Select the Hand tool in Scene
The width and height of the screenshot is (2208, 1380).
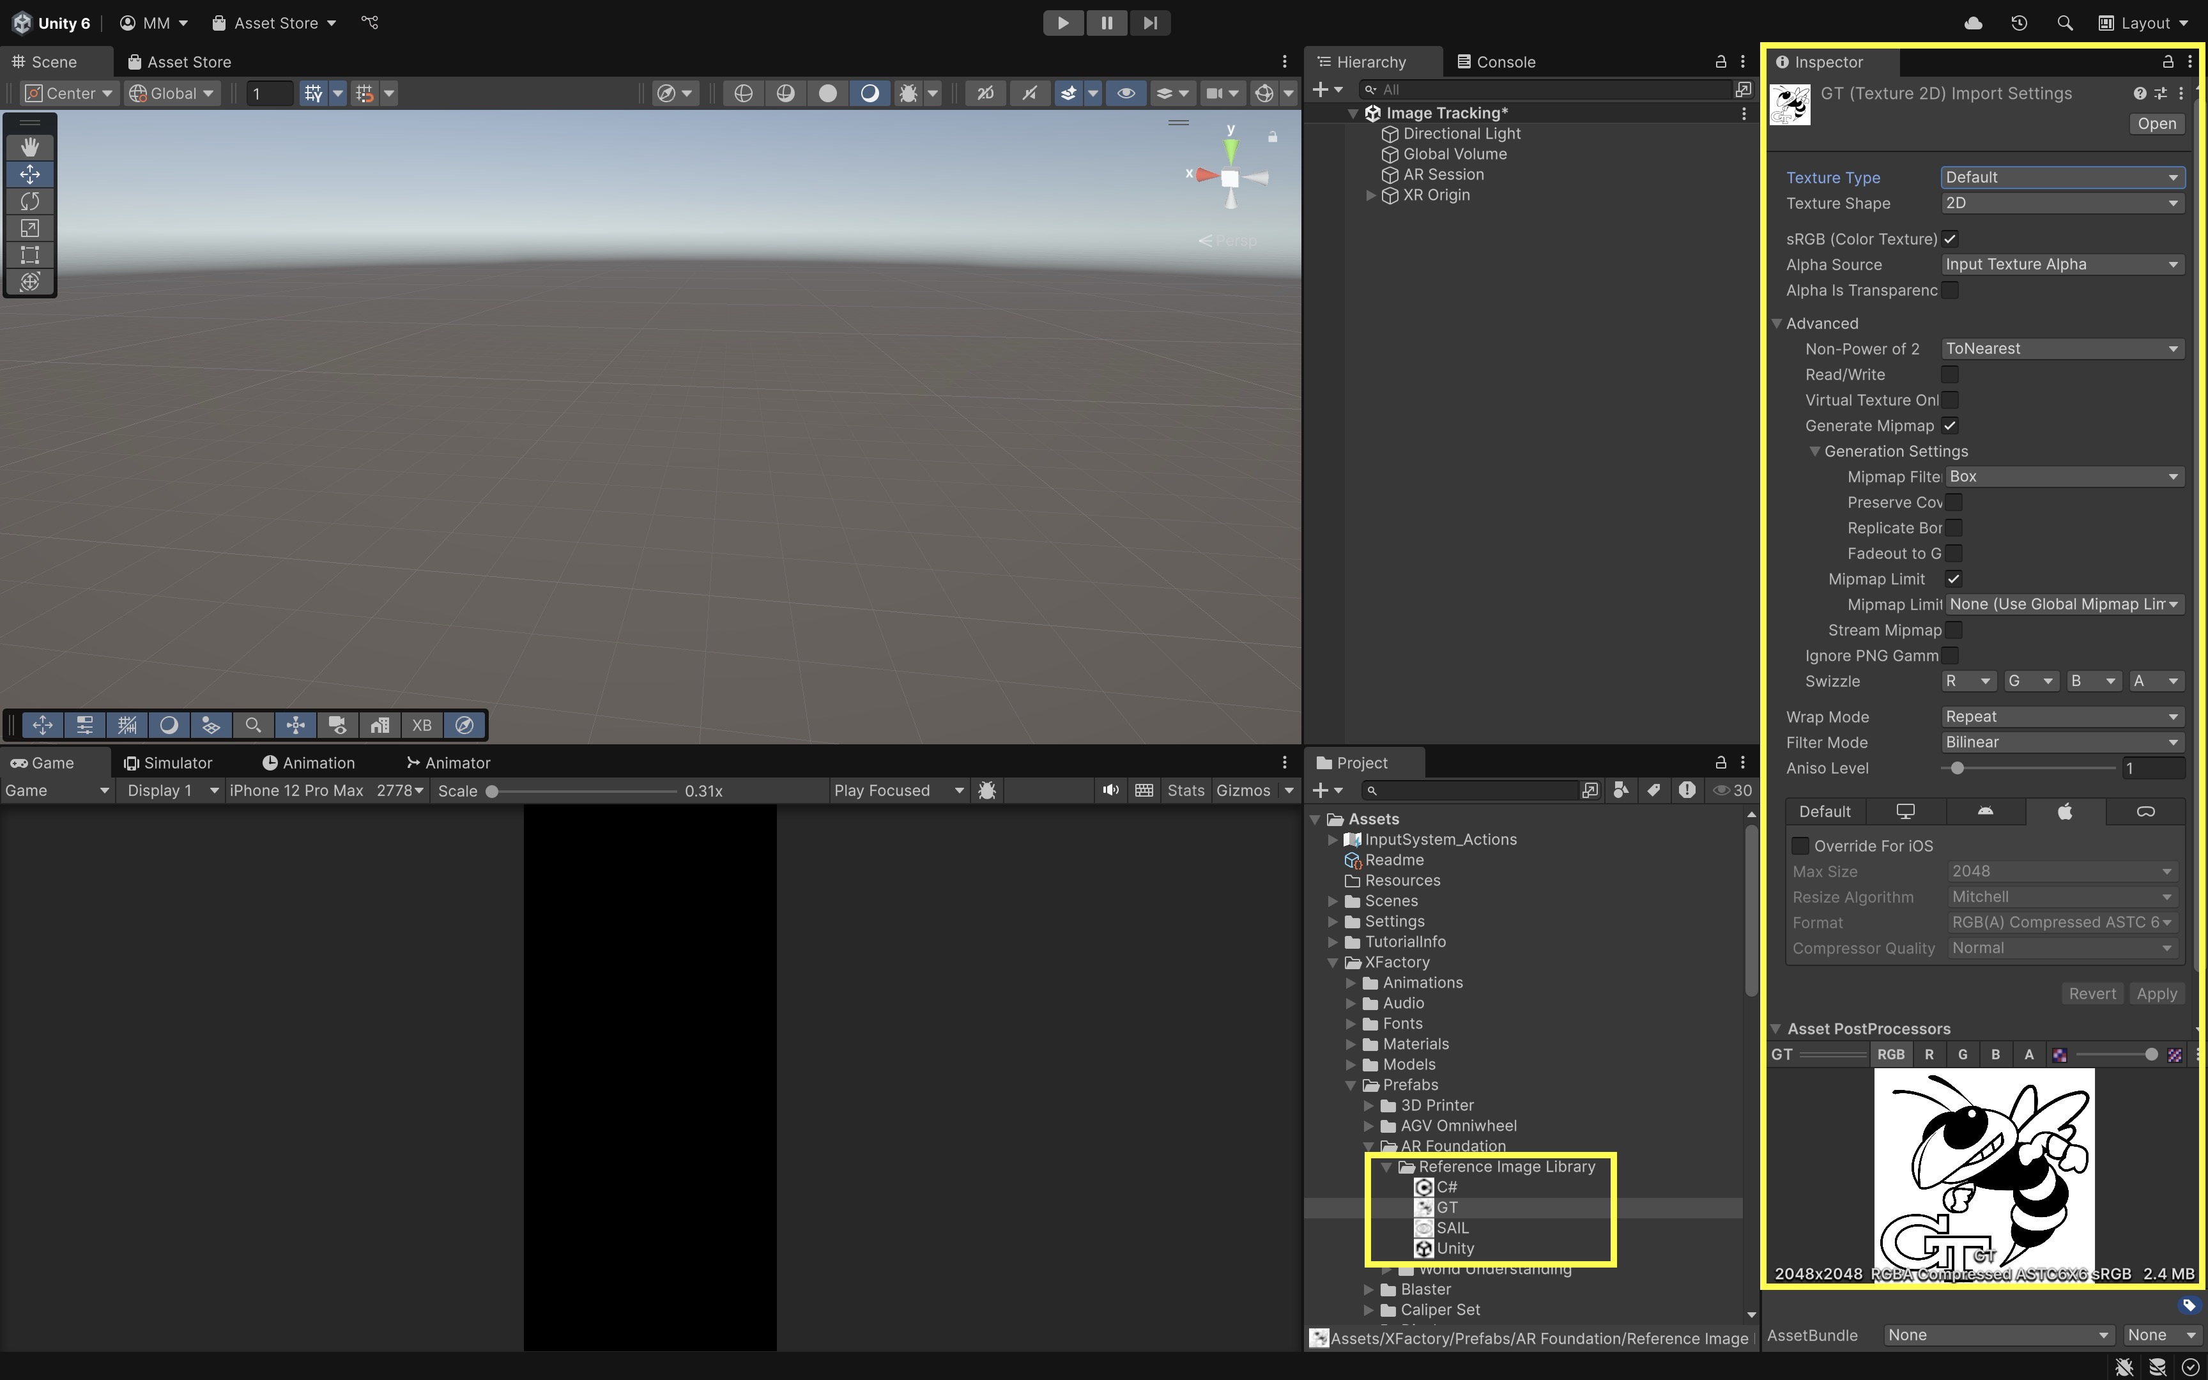(29, 147)
